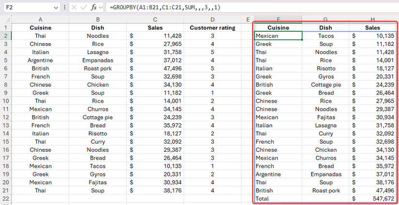Open the Name Box dropdown arrow
The image size is (399, 205).
pos(56,8)
